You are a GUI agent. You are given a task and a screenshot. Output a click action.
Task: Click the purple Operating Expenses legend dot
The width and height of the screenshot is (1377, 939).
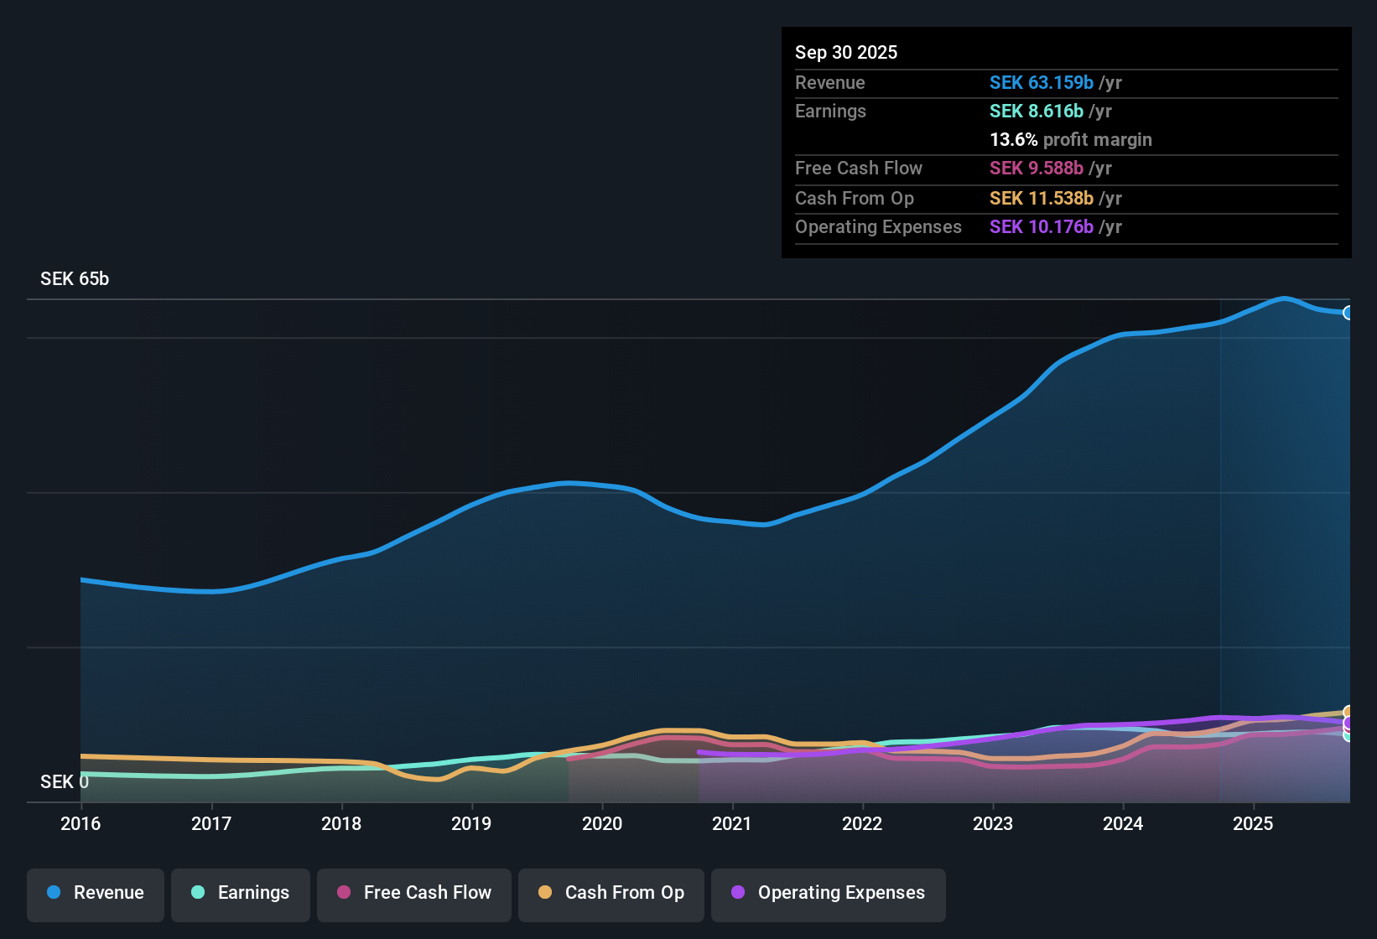click(x=737, y=893)
